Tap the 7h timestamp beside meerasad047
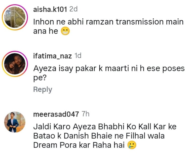 86,114
